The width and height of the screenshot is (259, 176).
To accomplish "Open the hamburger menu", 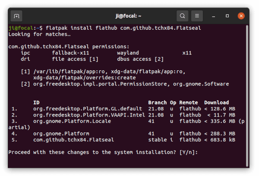I will coord(197,16).
